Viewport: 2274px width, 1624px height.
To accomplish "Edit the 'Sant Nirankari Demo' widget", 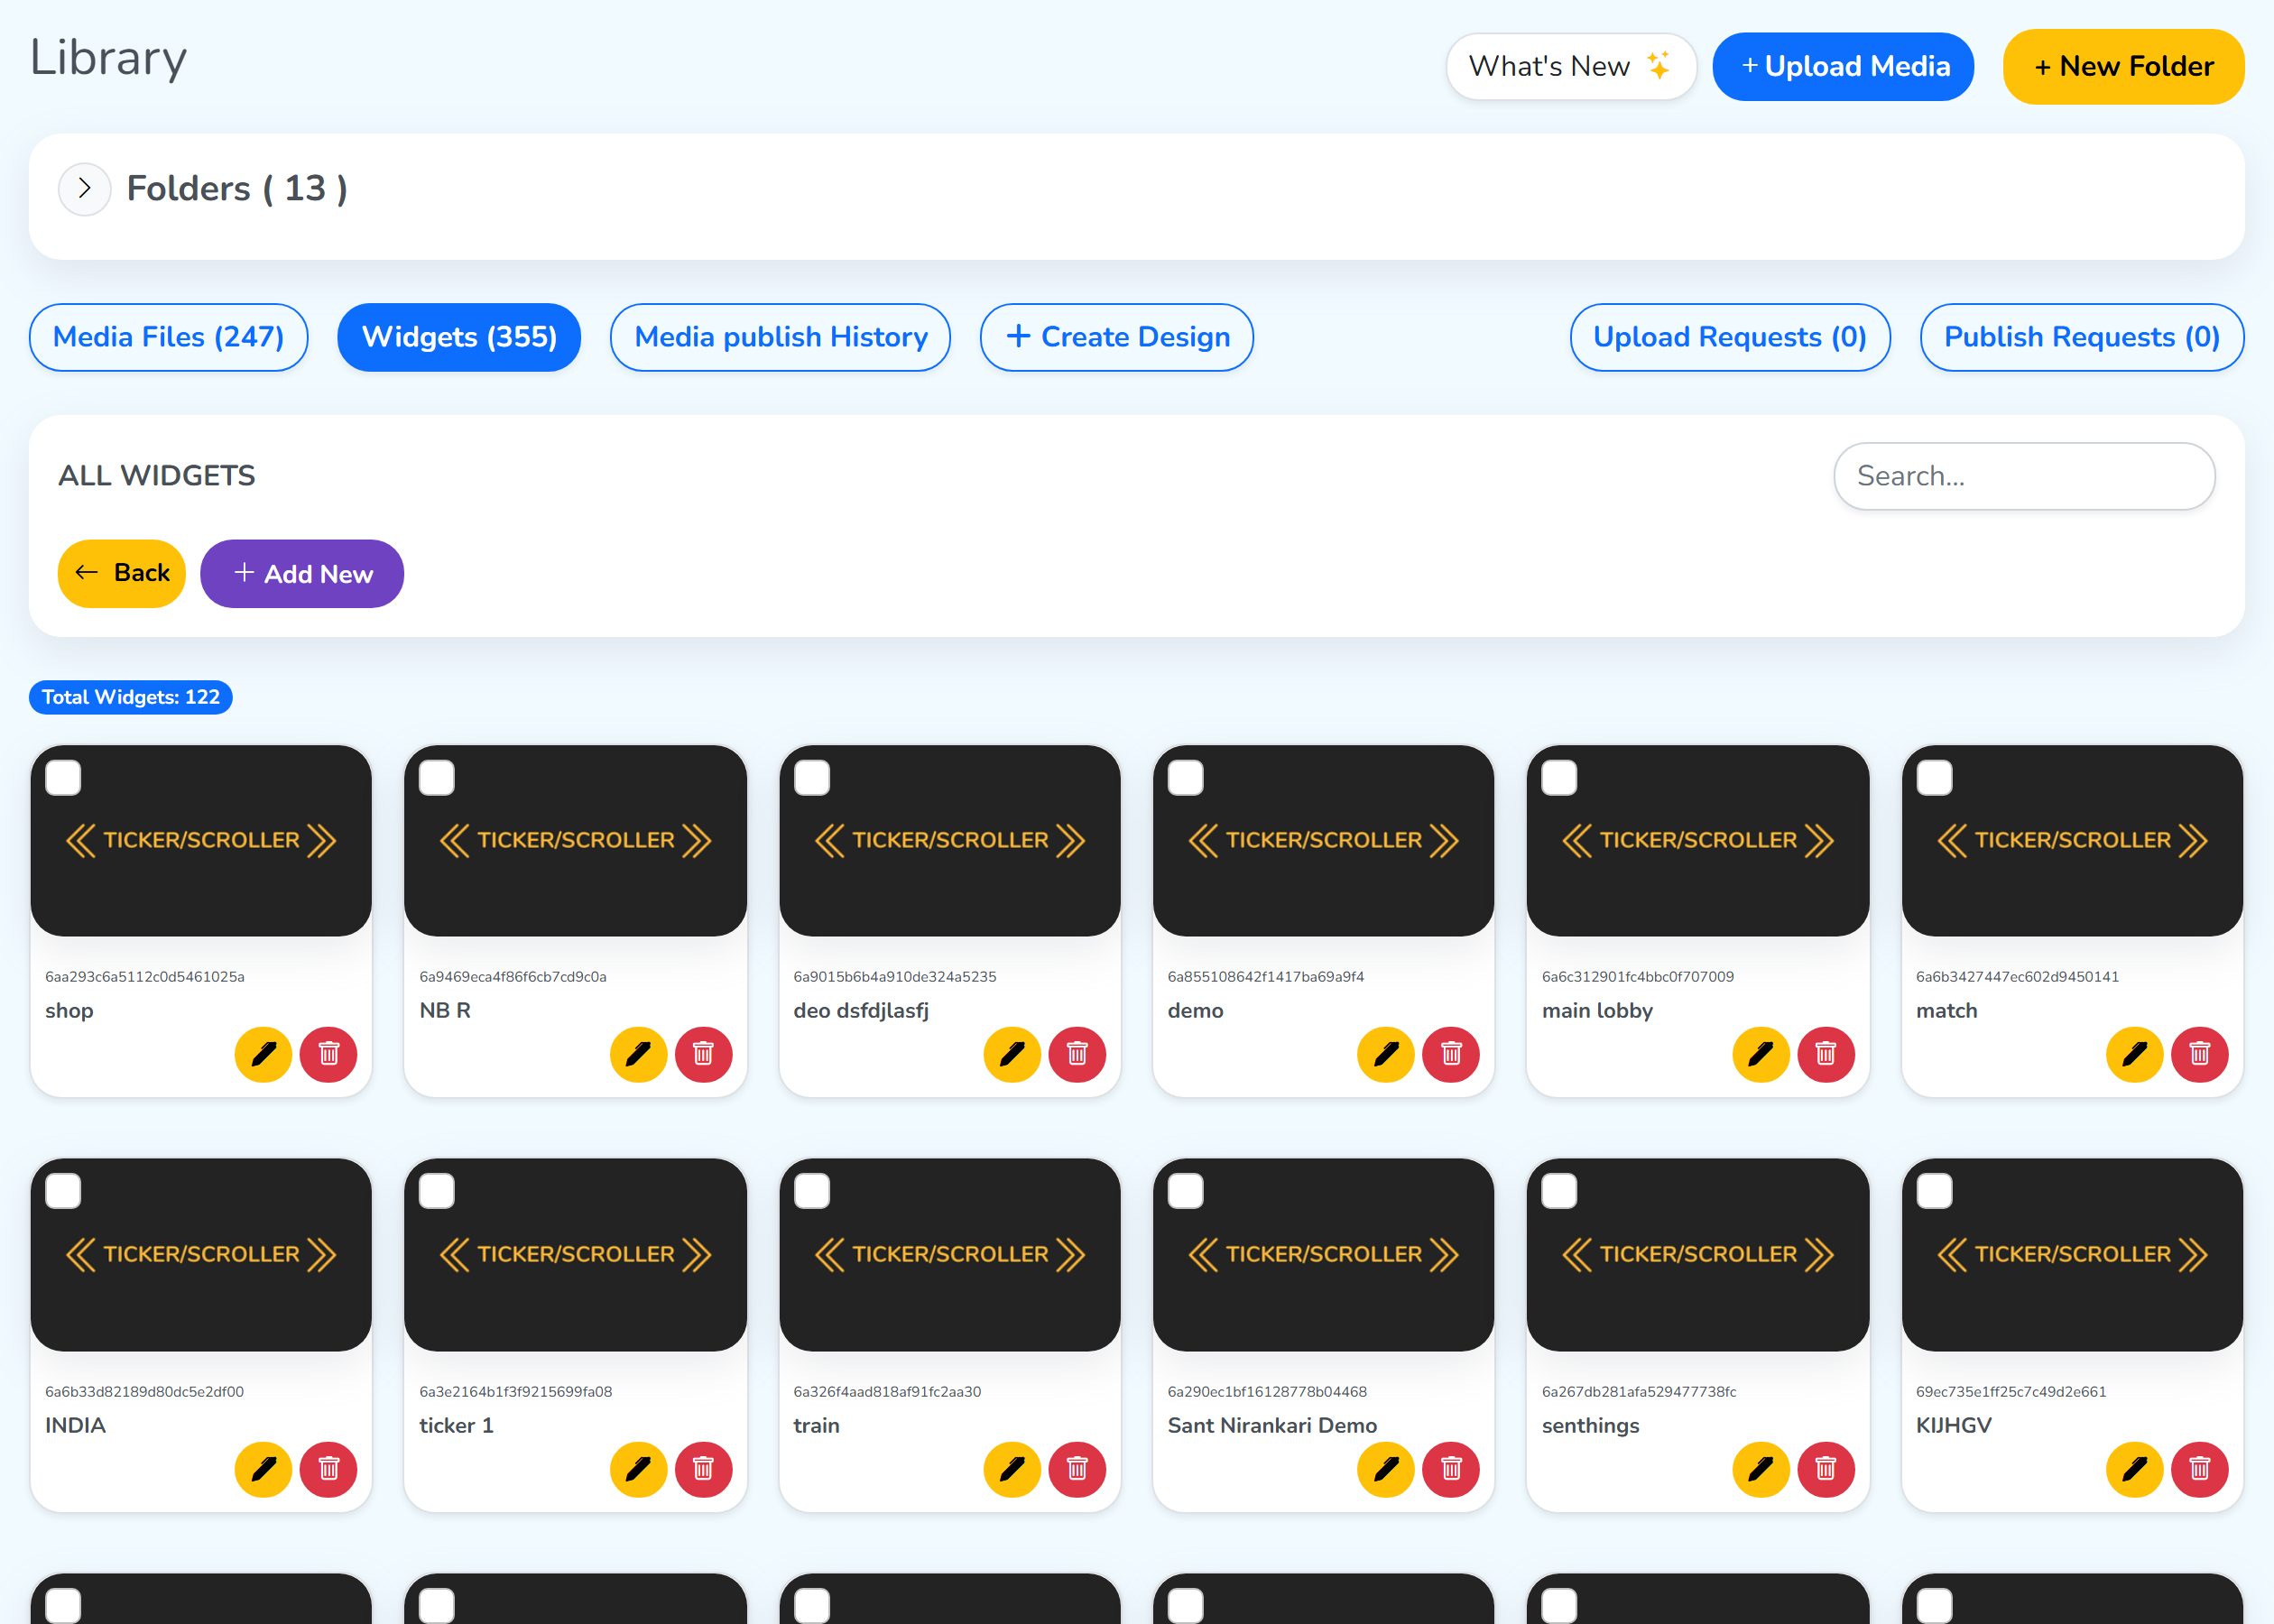I will [x=1386, y=1469].
